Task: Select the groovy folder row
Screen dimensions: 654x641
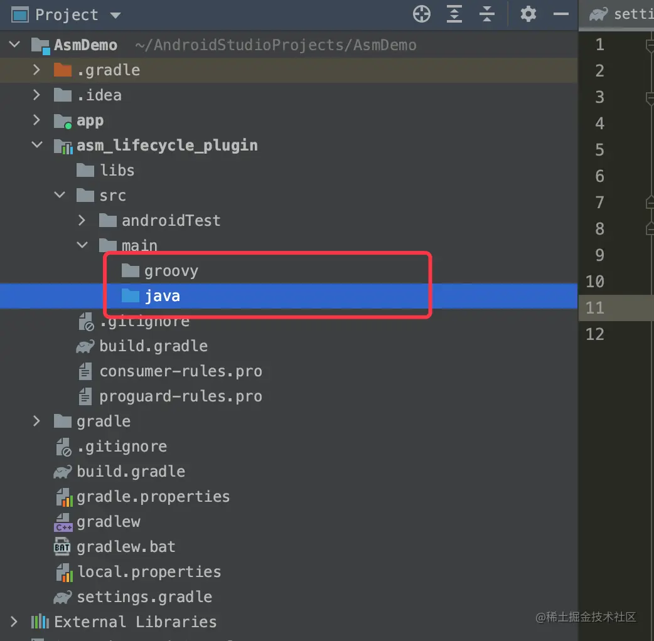Action: [x=289, y=270]
